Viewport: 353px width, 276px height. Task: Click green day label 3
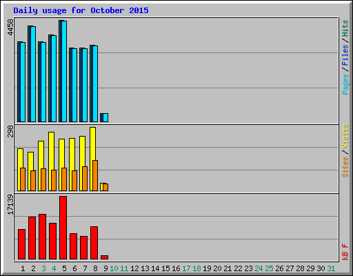[43, 268]
